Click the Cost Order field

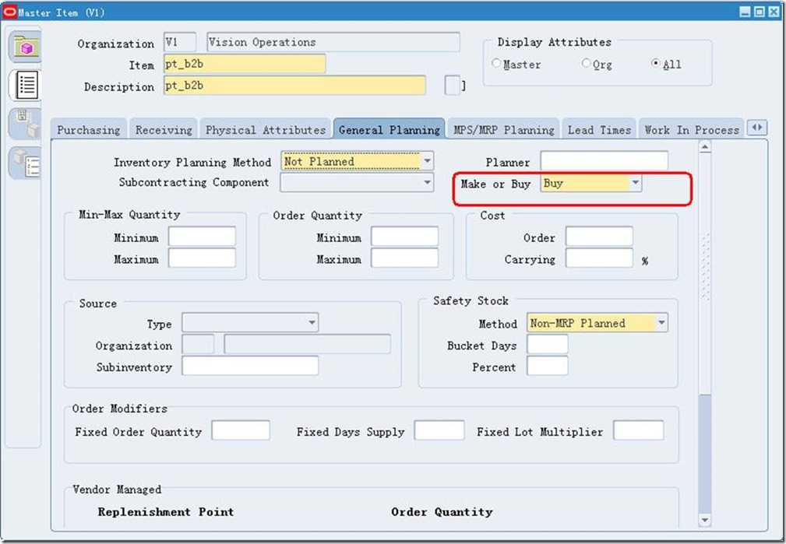[x=600, y=237]
